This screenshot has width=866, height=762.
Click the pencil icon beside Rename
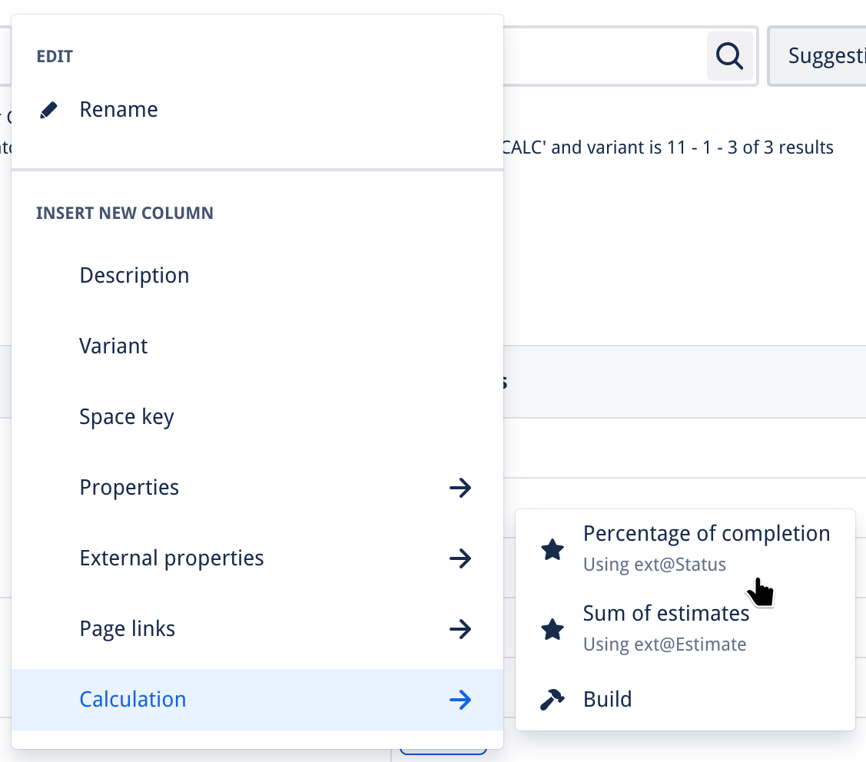[x=48, y=110]
